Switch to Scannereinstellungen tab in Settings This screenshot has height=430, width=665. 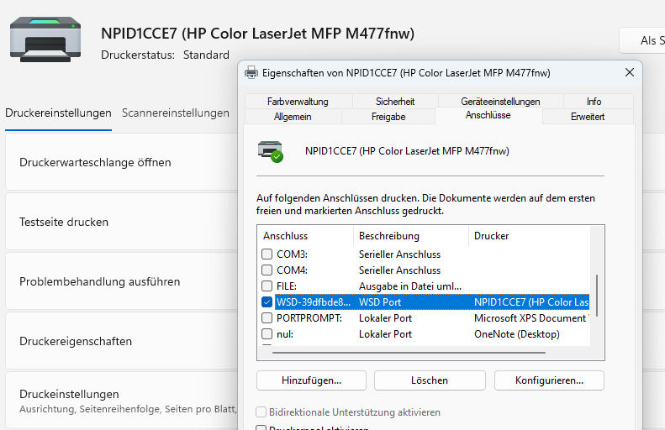coord(176,113)
